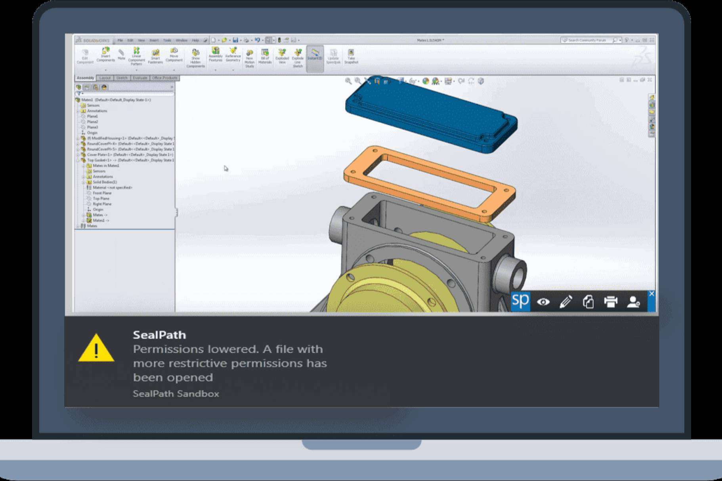Click the Insert Components tool
The height and width of the screenshot is (481, 722).
pos(105,55)
